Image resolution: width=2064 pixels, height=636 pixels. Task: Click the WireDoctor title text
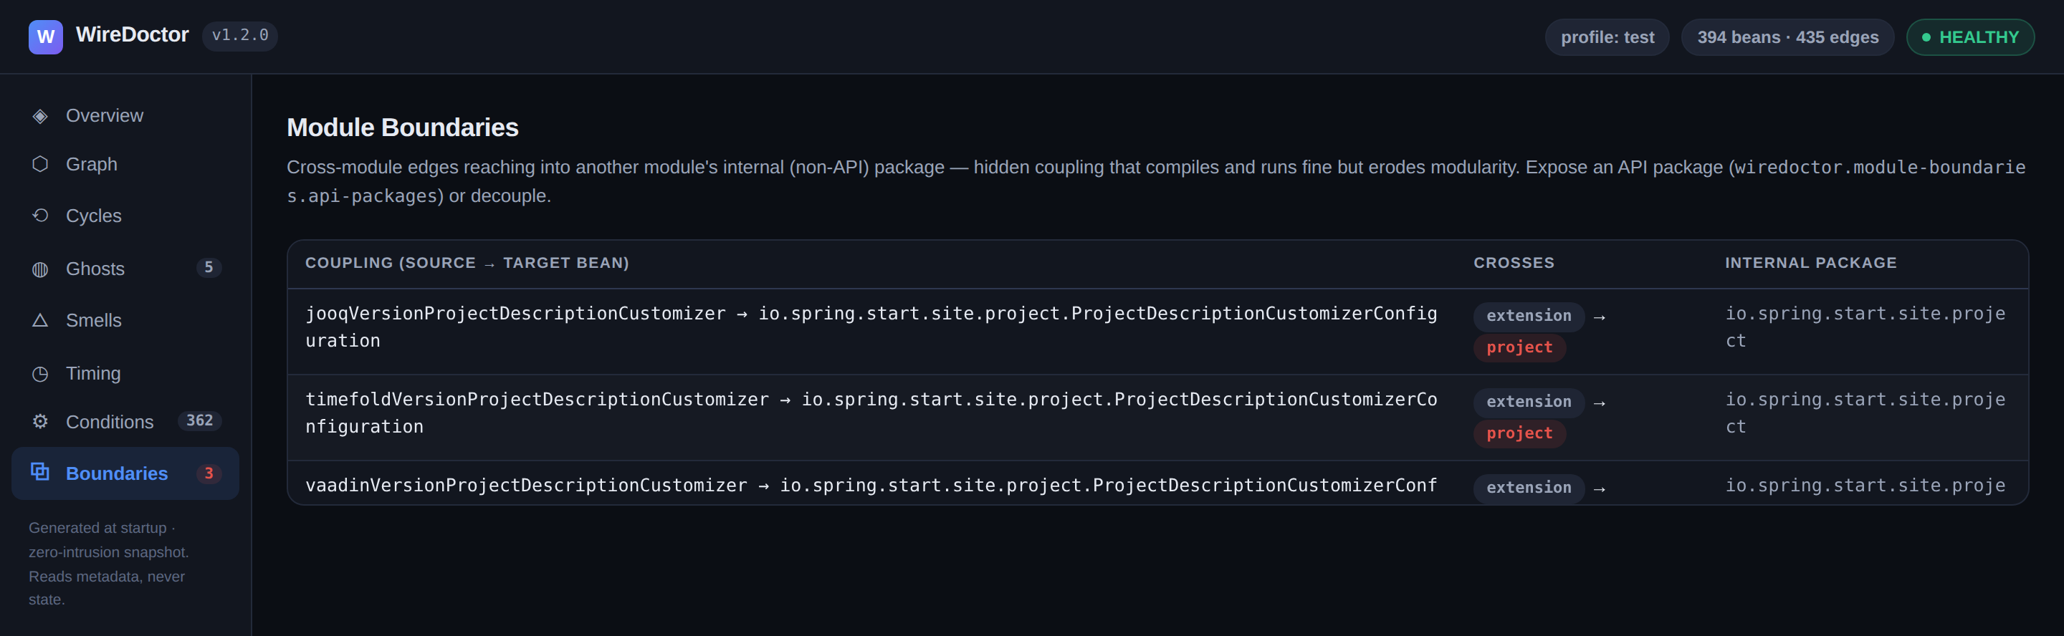point(132,34)
